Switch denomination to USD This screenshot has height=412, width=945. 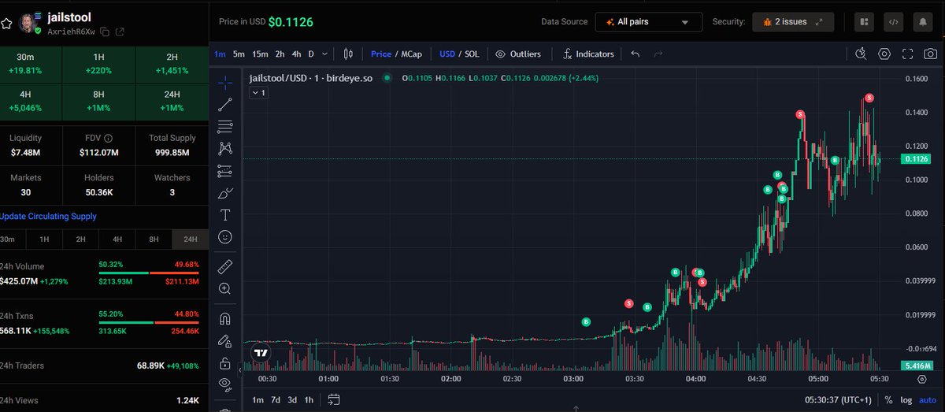coord(447,54)
